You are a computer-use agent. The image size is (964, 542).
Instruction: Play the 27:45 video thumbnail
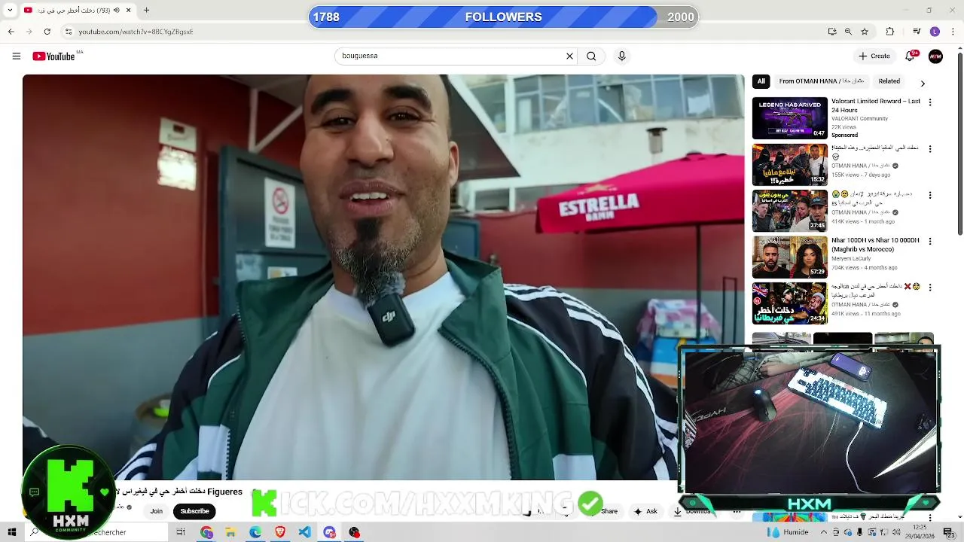[789, 210]
